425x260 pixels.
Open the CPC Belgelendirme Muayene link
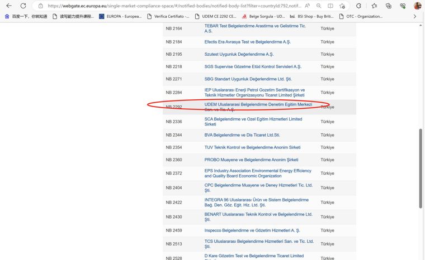point(258,188)
